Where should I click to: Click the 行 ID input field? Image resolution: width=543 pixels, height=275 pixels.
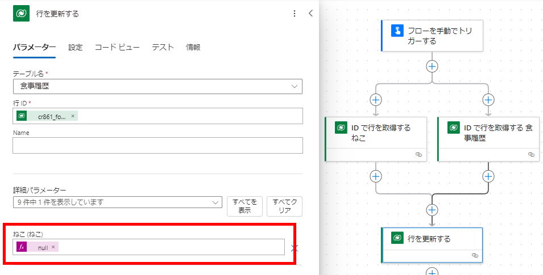(157, 116)
